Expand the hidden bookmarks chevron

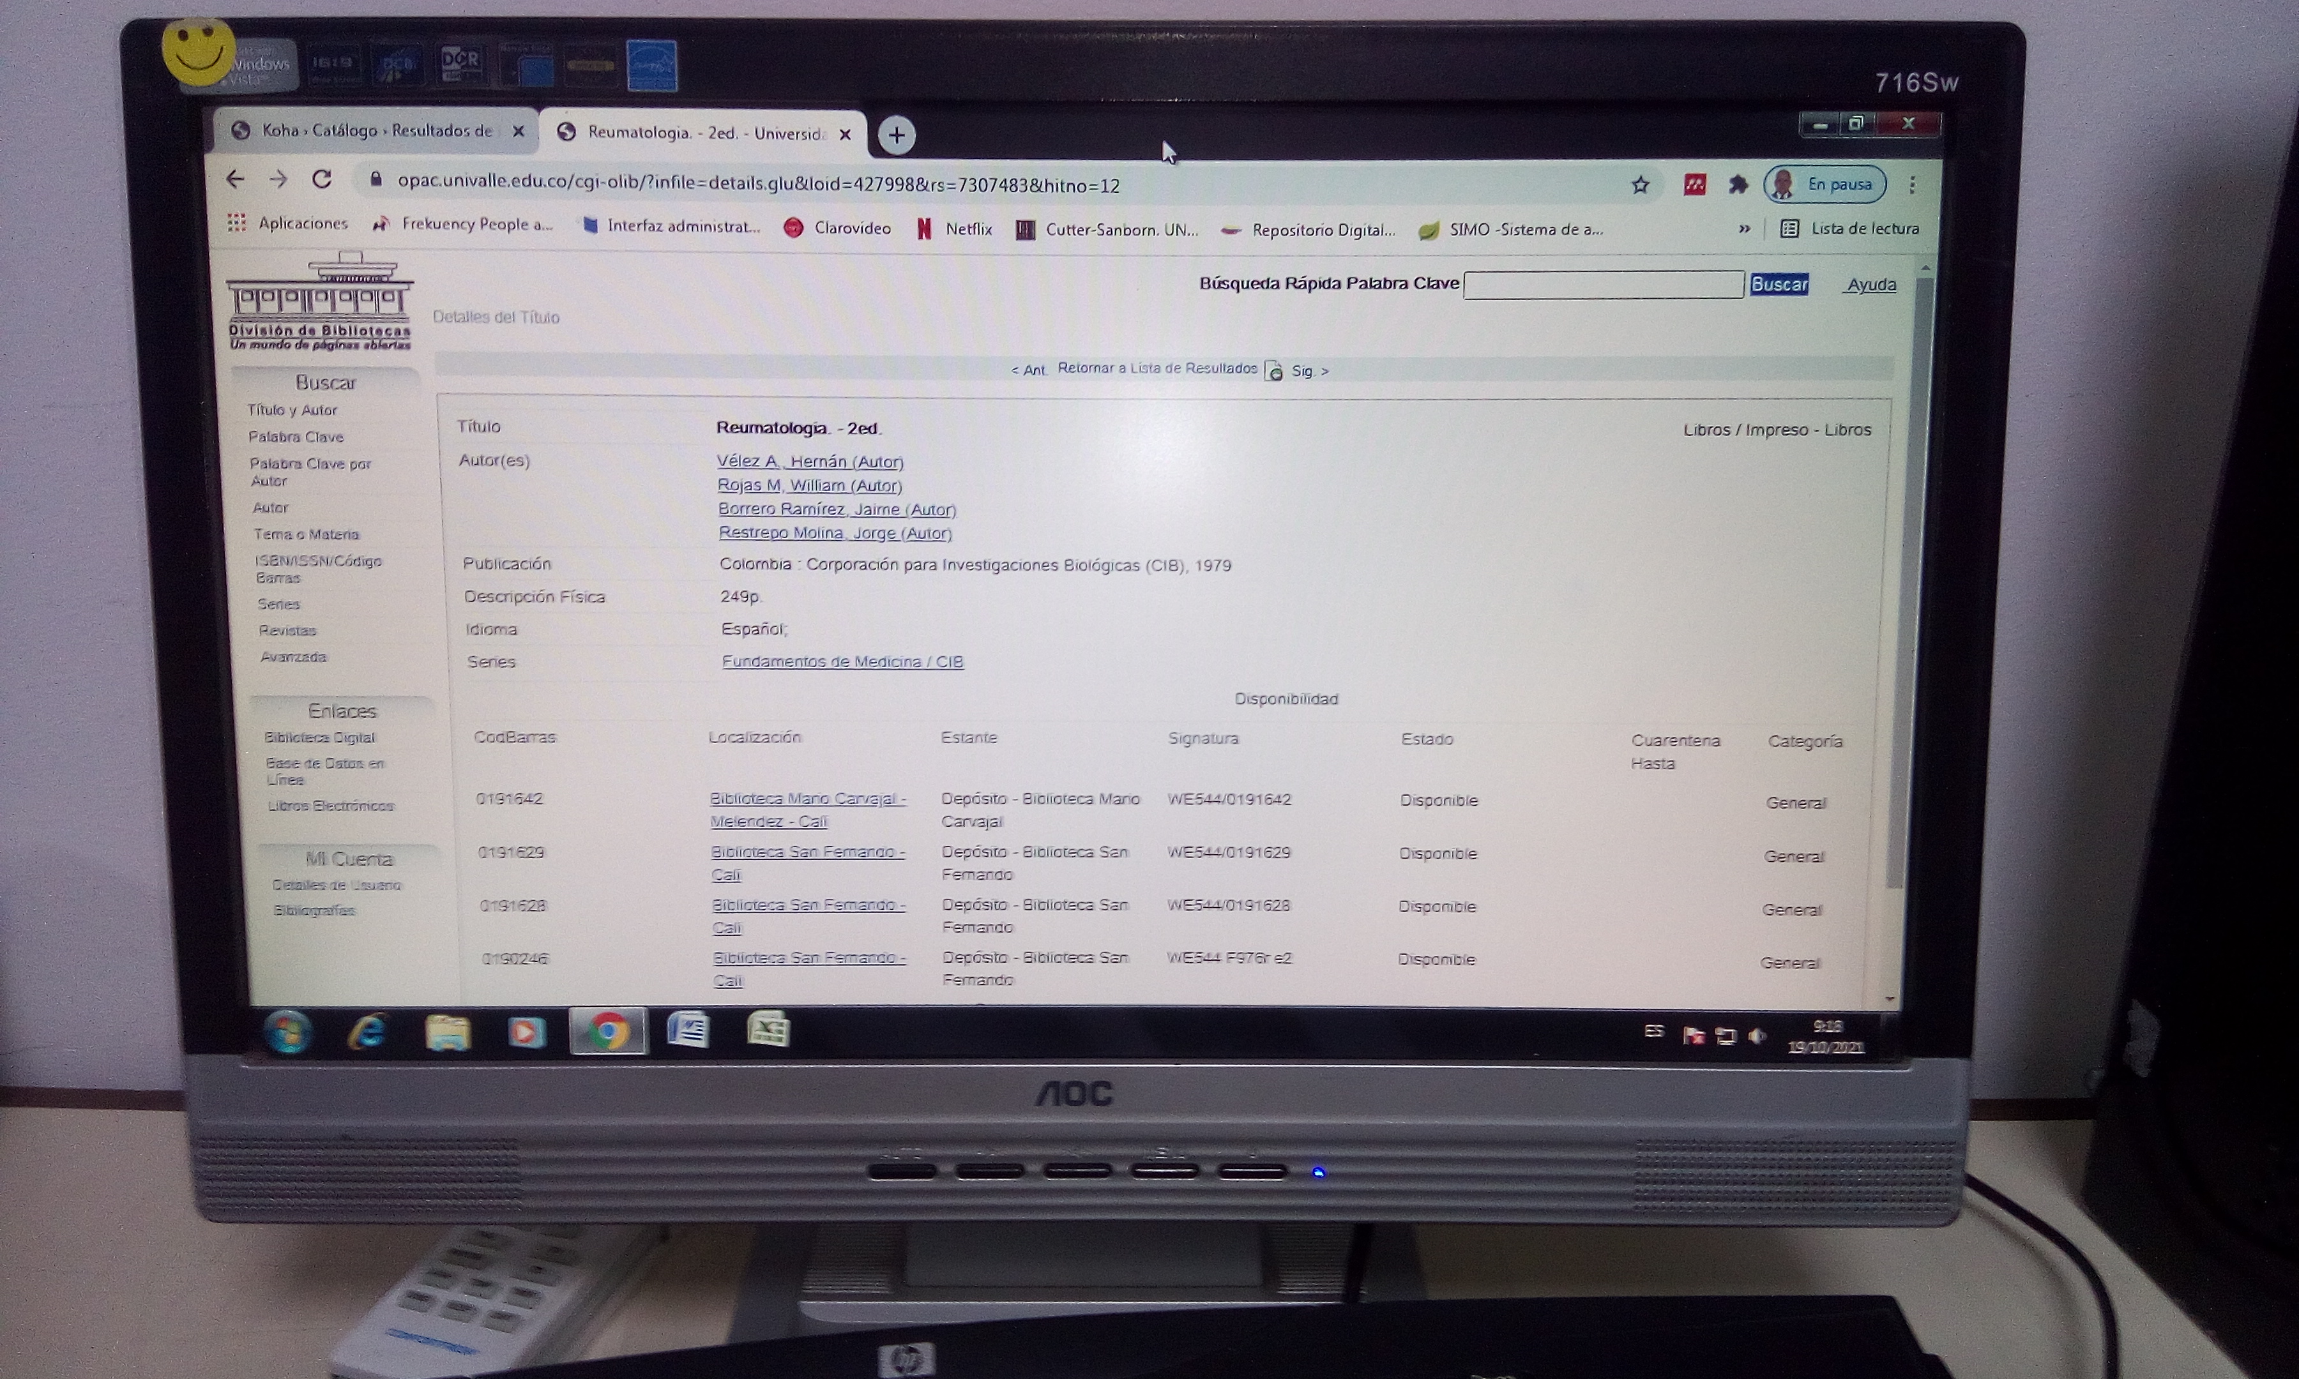pyautogui.click(x=1744, y=229)
